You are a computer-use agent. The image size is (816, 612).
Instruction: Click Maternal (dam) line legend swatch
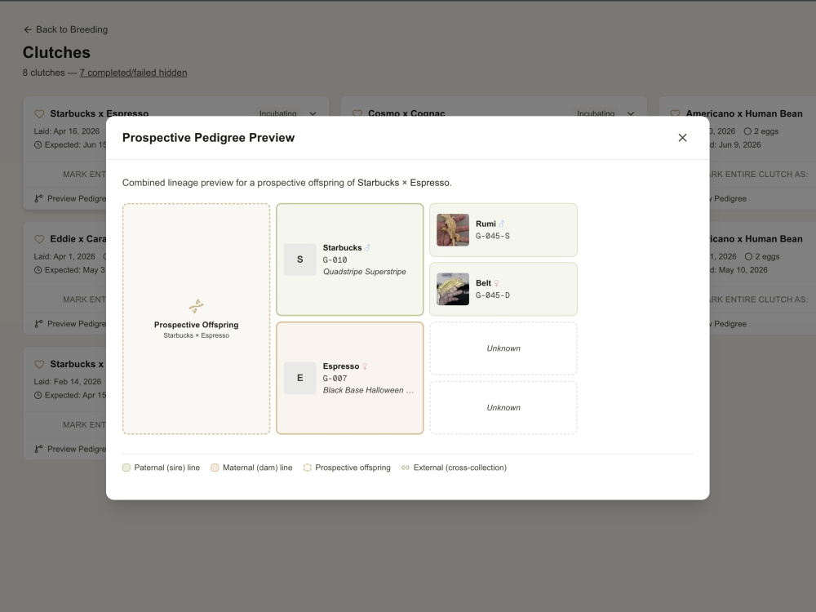pos(215,468)
